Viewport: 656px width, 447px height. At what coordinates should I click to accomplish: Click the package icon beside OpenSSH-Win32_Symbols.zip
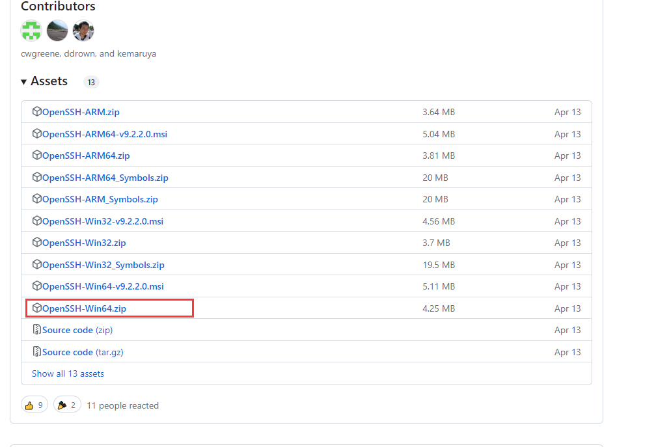pos(37,264)
